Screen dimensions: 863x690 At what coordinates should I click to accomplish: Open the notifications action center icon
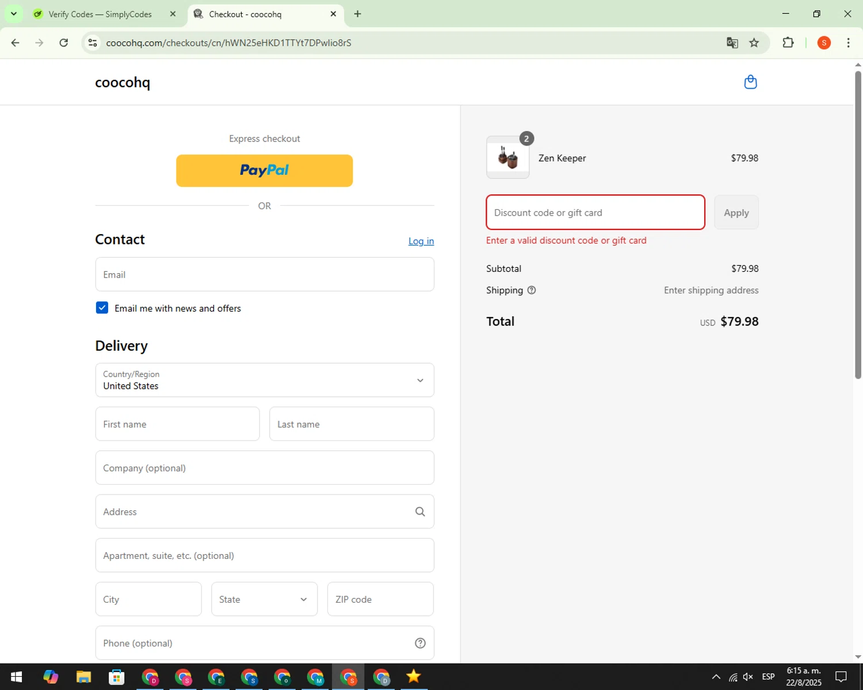coord(841,677)
